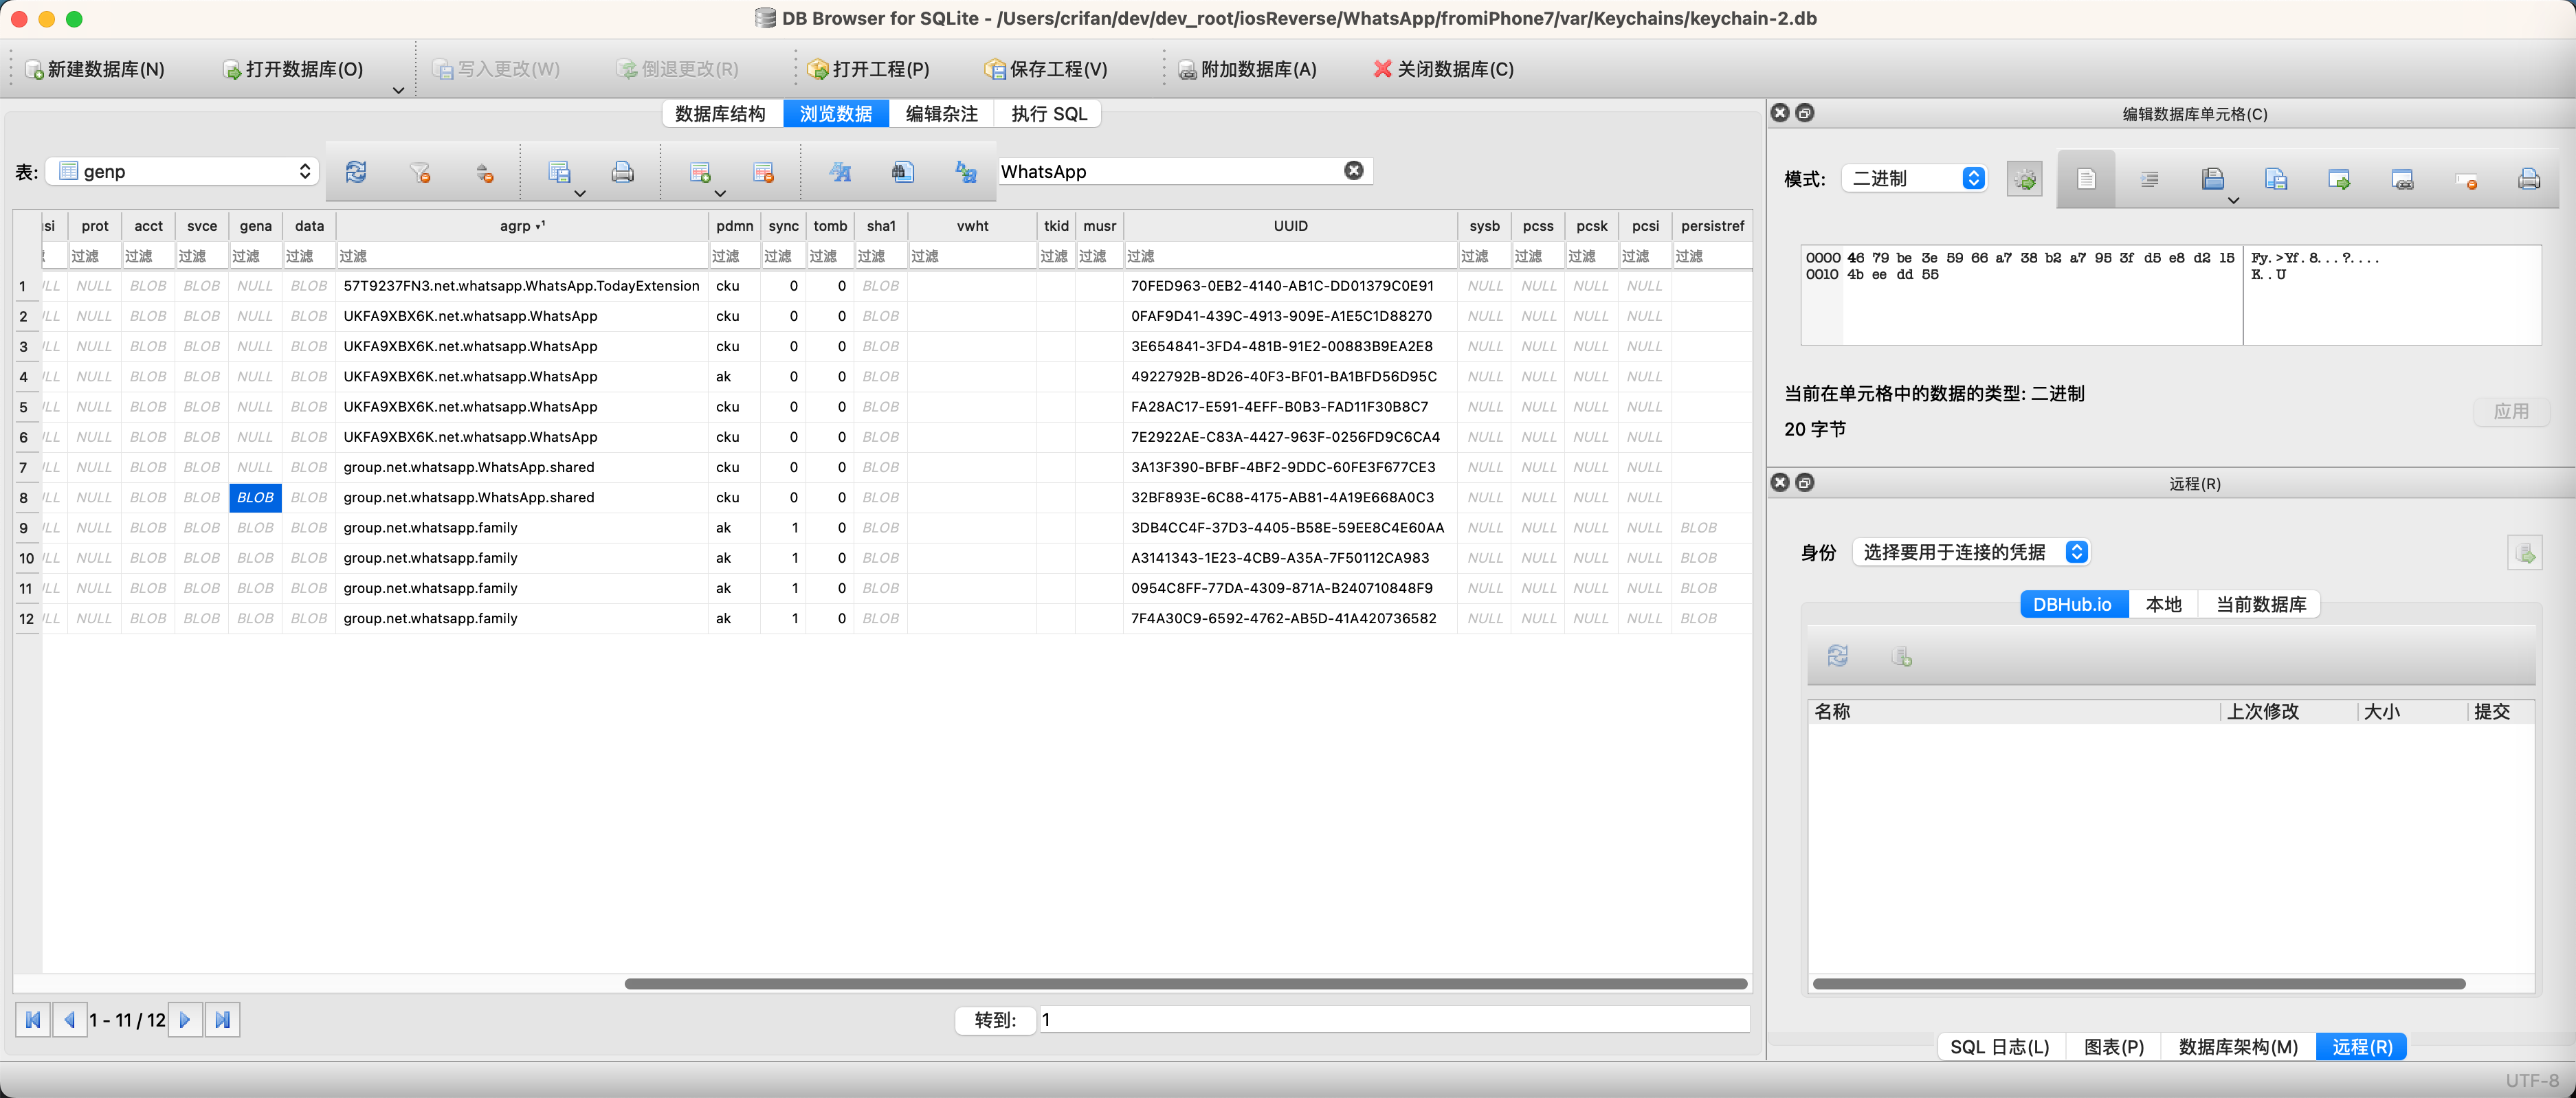Open identity (身份) credentials dropdown
The image size is (2576, 1098).
tap(1971, 552)
